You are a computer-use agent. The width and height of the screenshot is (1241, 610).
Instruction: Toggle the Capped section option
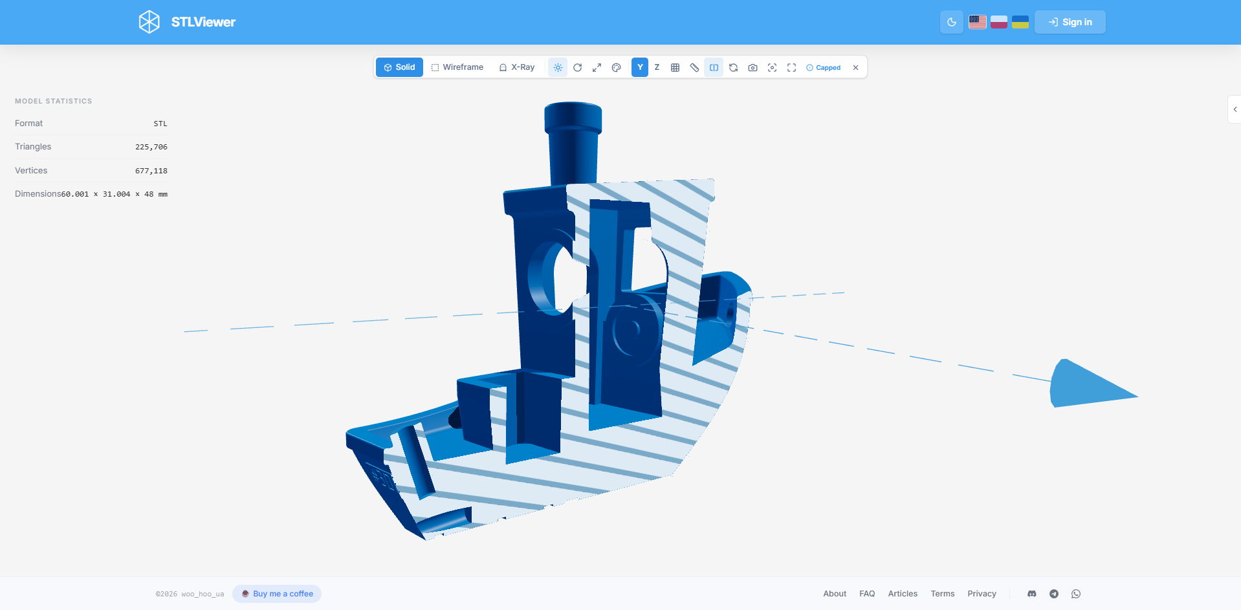click(x=823, y=67)
